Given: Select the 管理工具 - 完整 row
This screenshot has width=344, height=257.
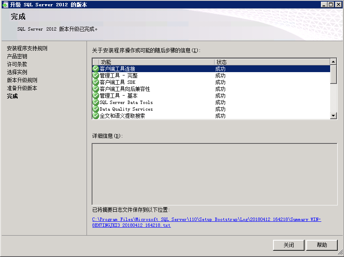Looking at the screenshot, I should [211, 75].
